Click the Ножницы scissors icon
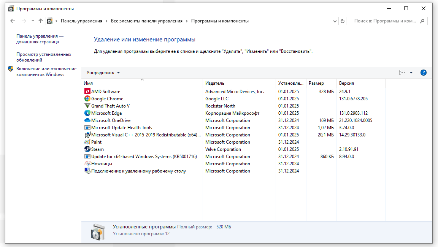Image resolution: width=438 pixels, height=247 pixels. (87, 164)
